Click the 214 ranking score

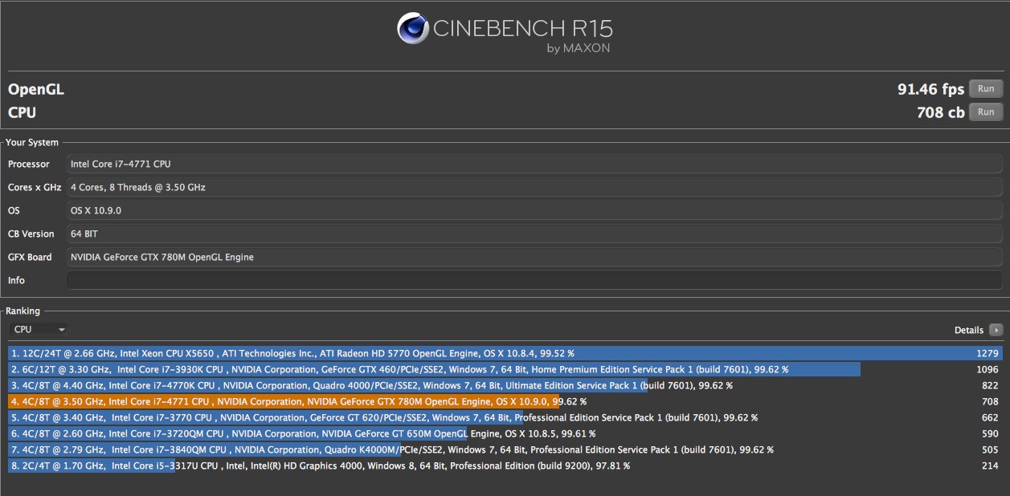(x=990, y=466)
